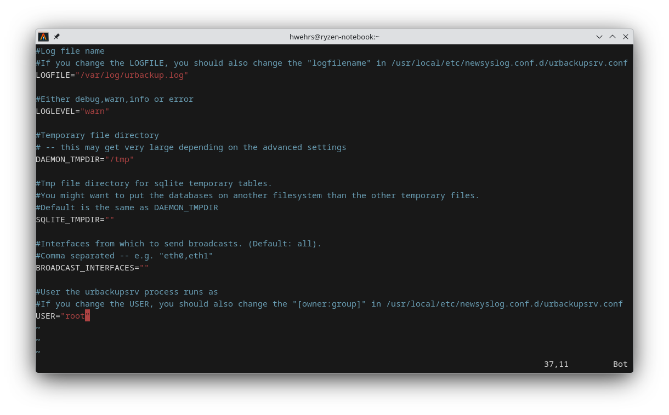
Task: Click the "#Temporary file directory" comment
Action: click(x=97, y=135)
